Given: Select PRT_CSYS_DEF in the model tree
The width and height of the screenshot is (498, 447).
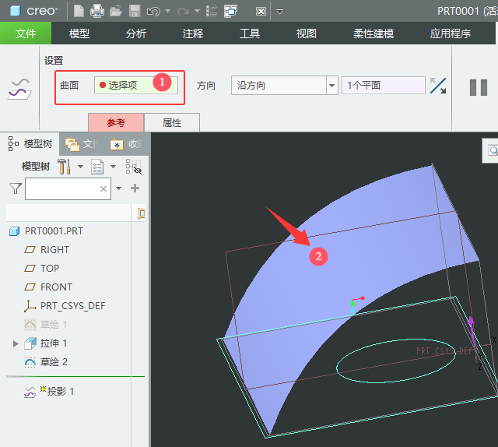Looking at the screenshot, I should pyautogui.click(x=65, y=306).
